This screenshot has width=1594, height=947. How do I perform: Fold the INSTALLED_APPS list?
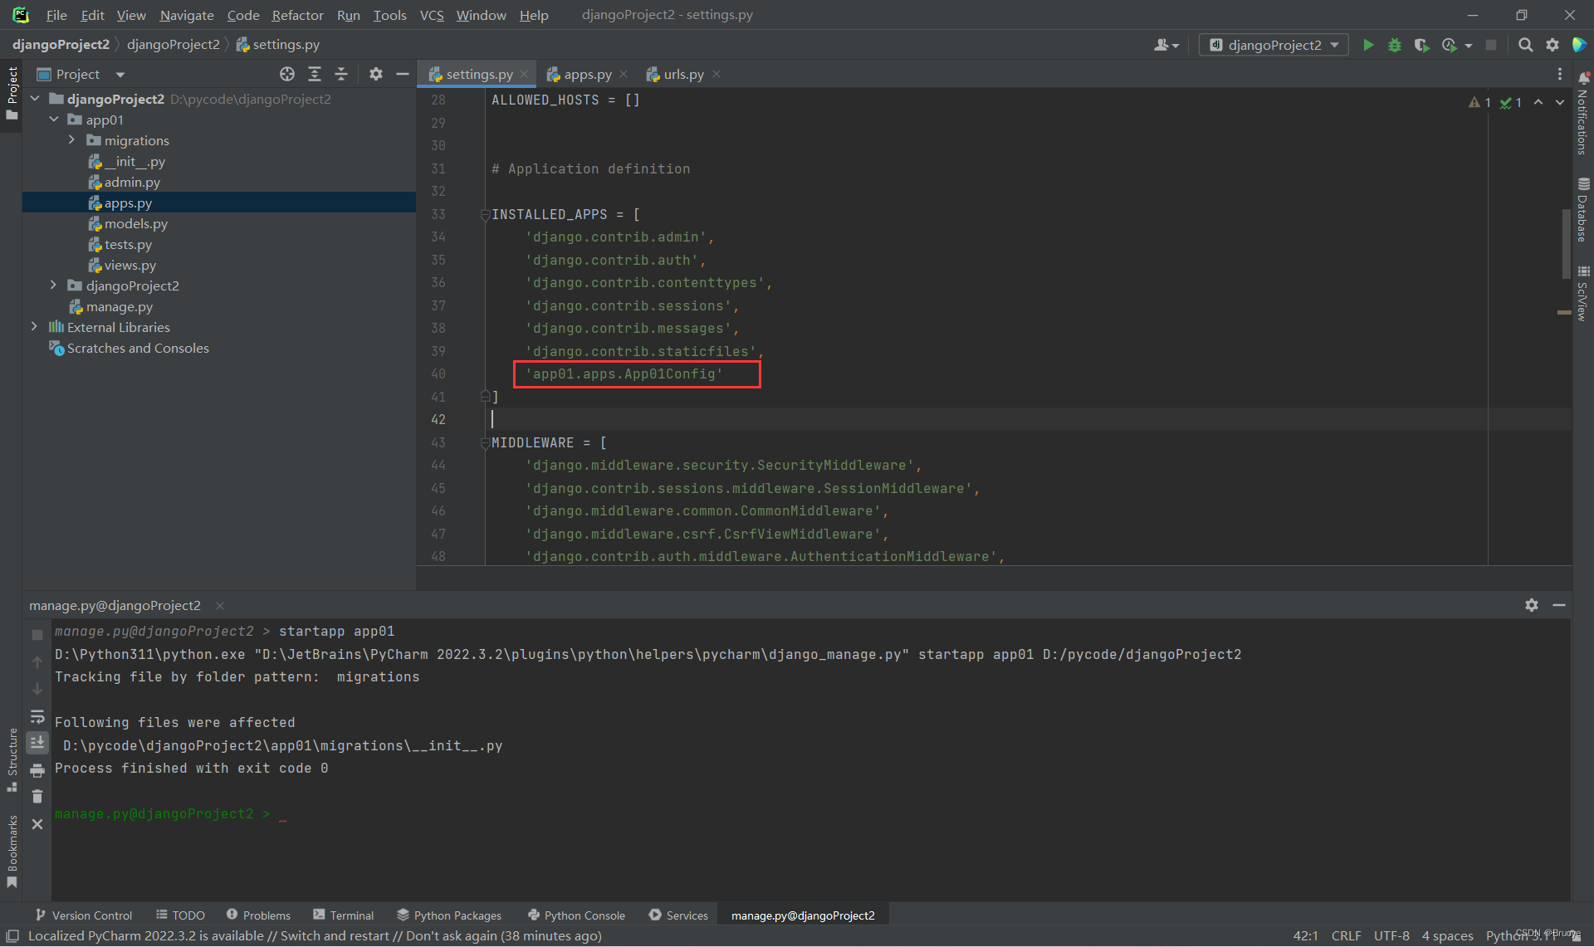coord(485,215)
